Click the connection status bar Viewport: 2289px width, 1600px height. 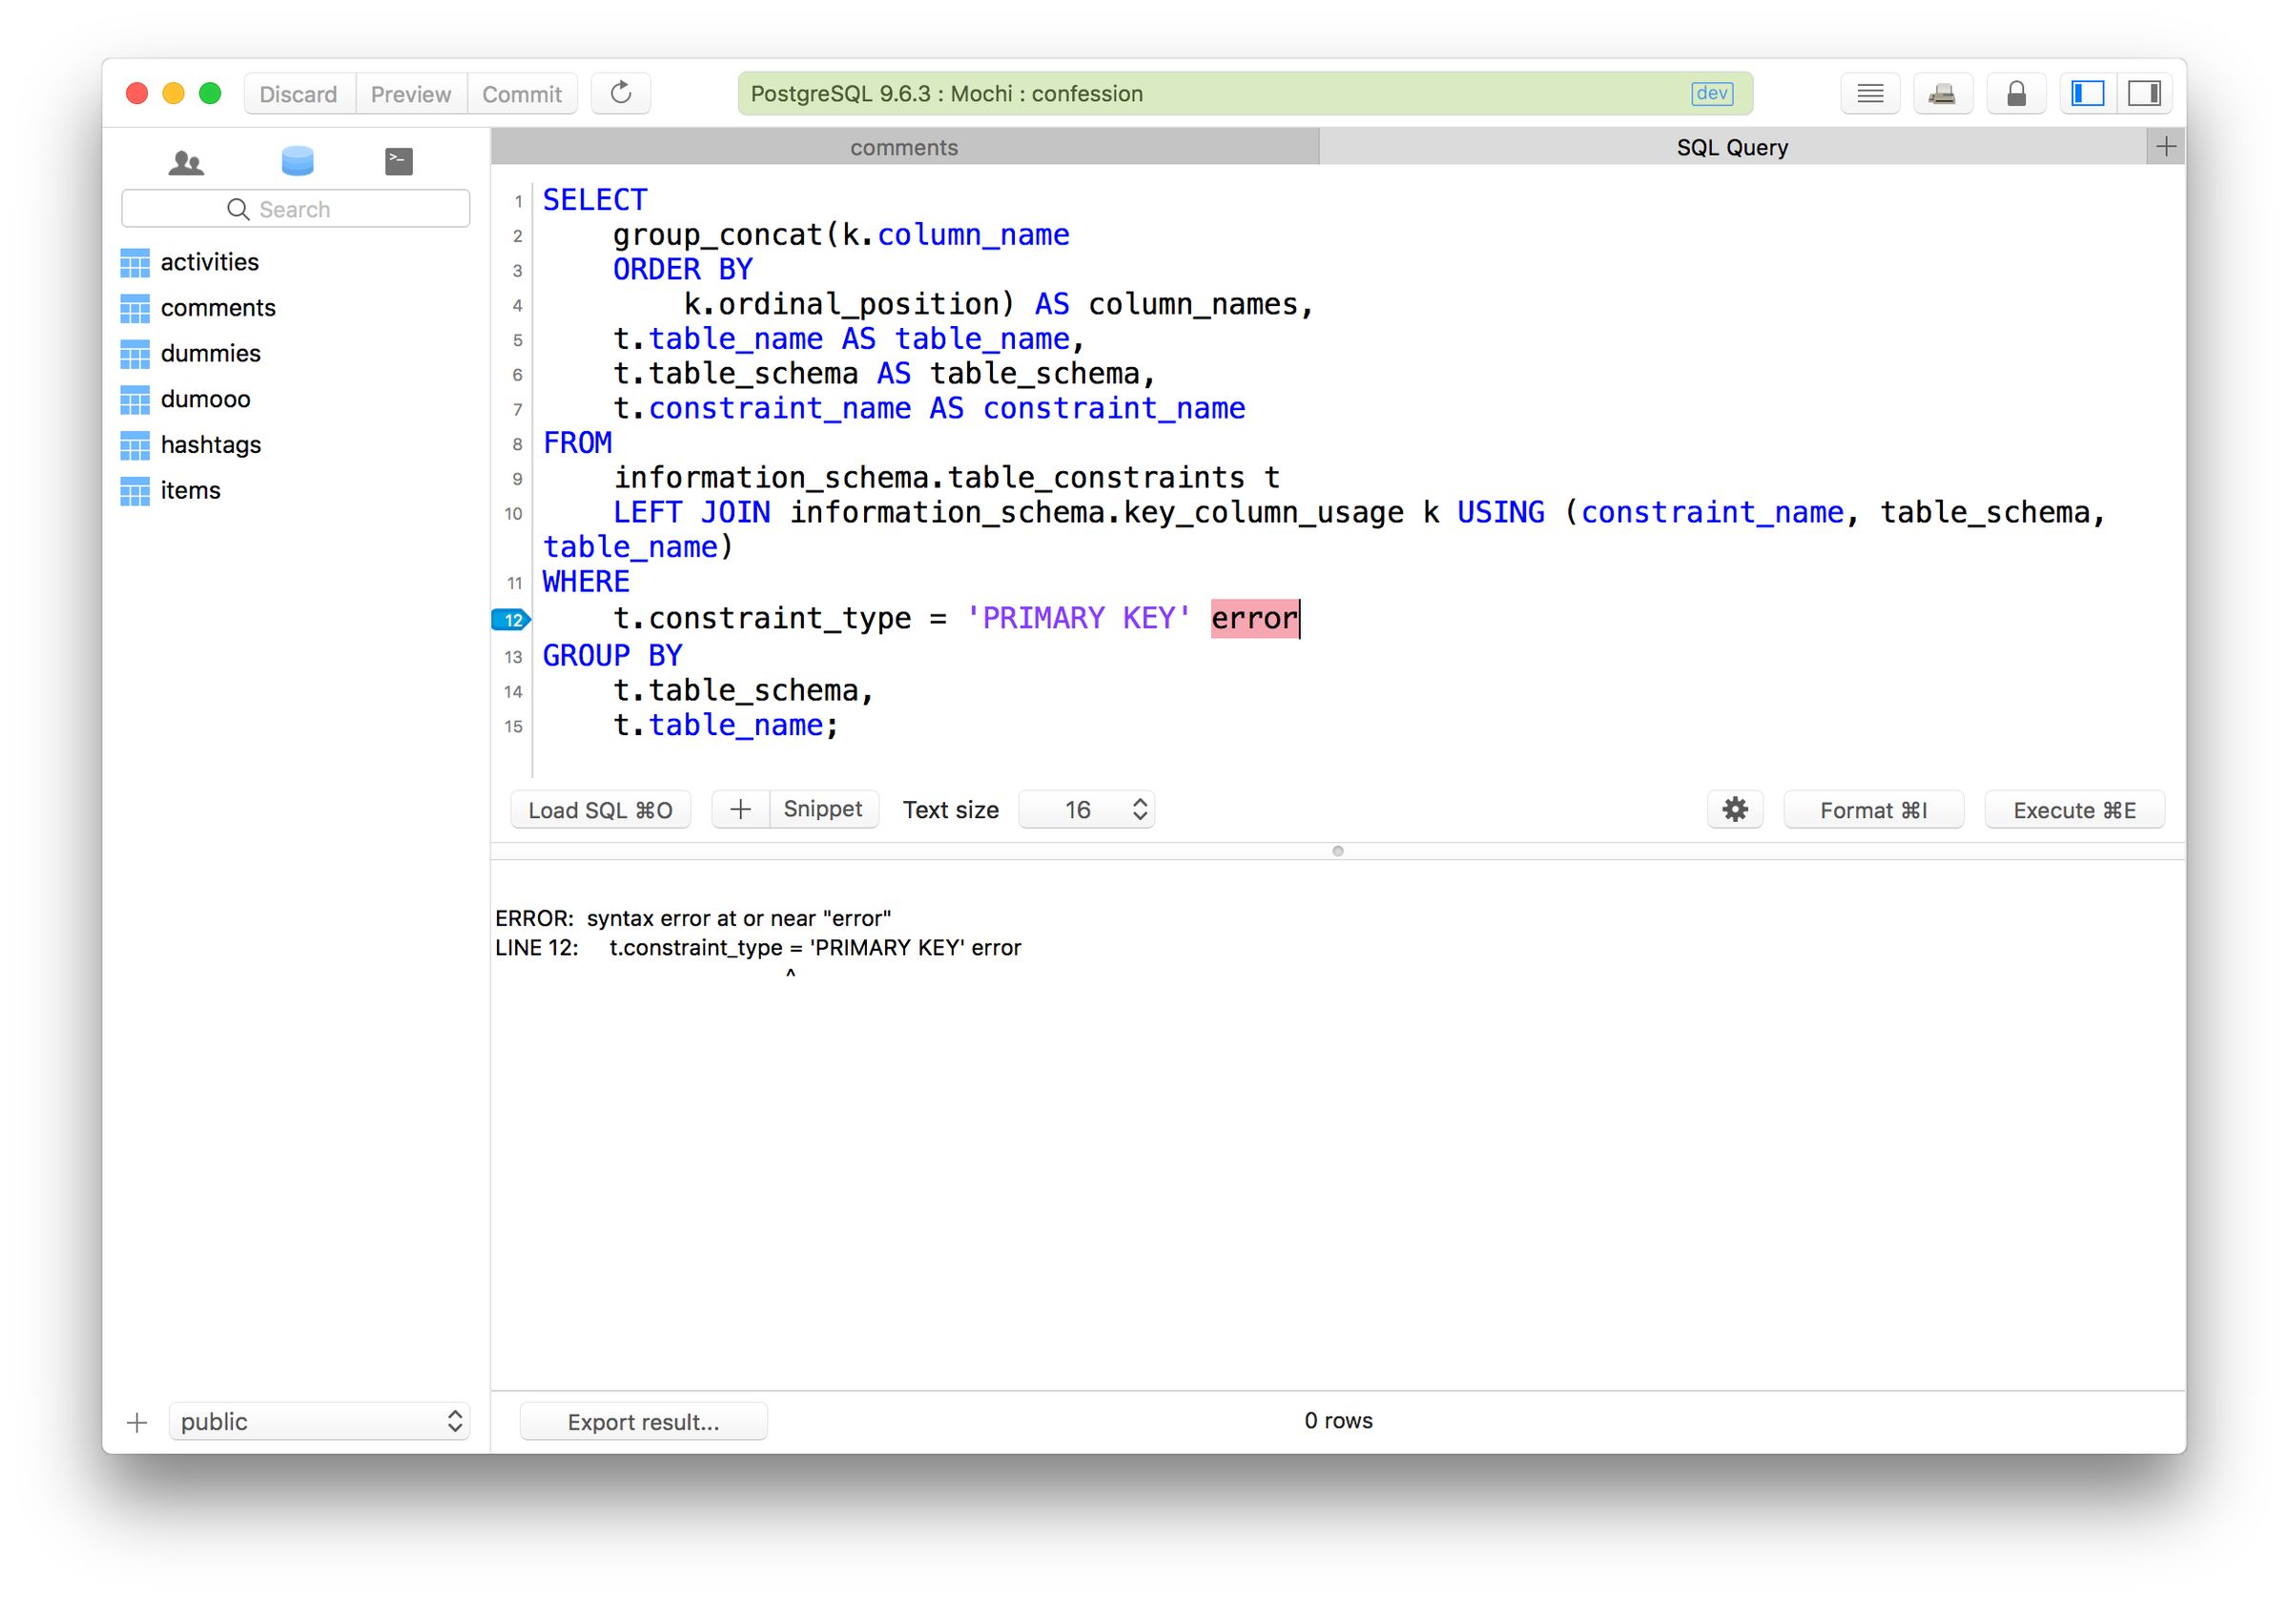coord(1246,93)
